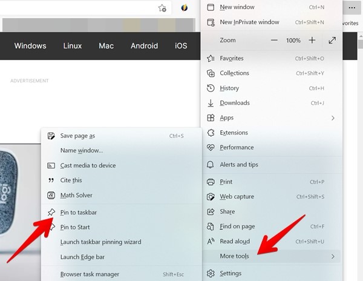Open Browser task manager
Image resolution: width=363 pixels, height=281 pixels.
121,274
